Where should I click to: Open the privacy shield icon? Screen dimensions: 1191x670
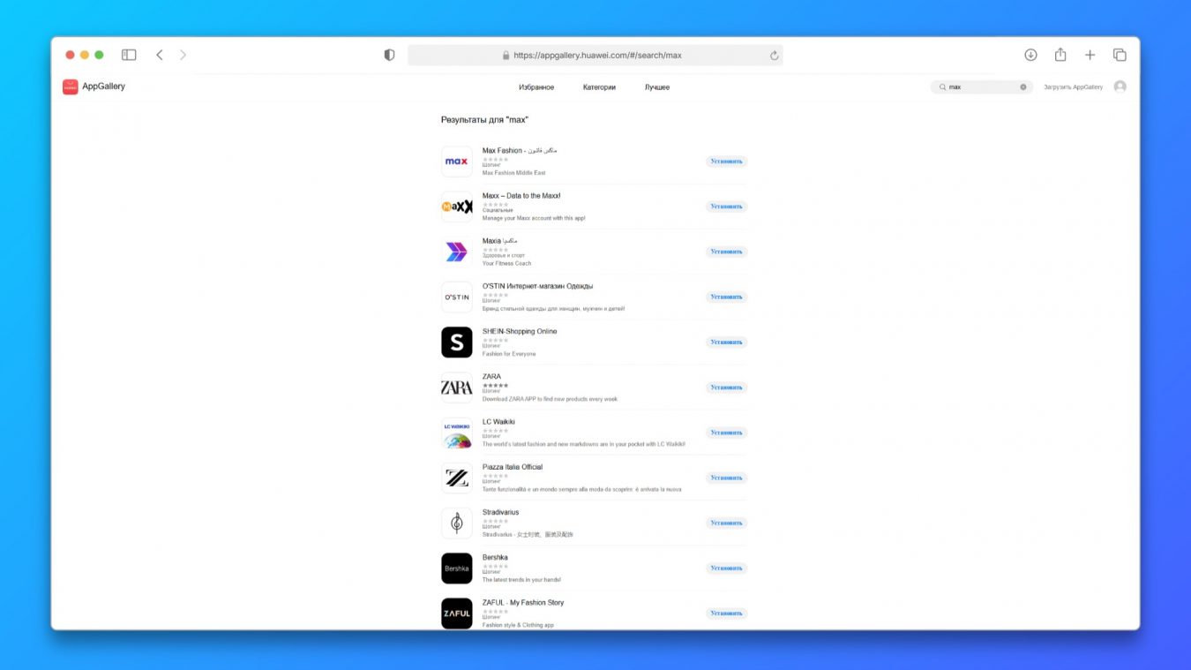(389, 55)
